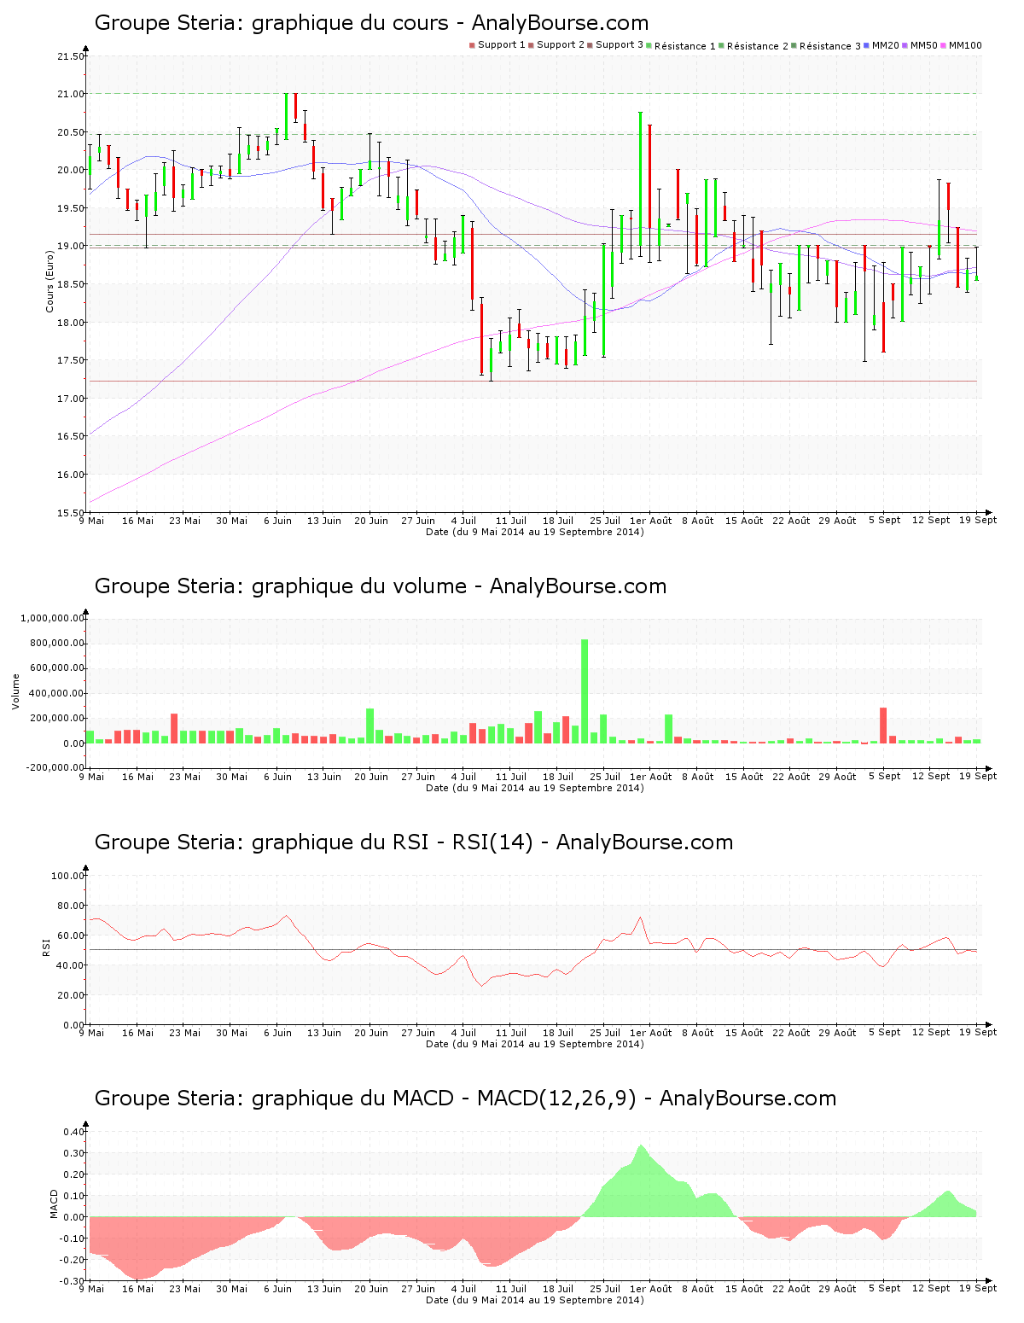Click the -0.30 tick on MACD axis

click(73, 1281)
